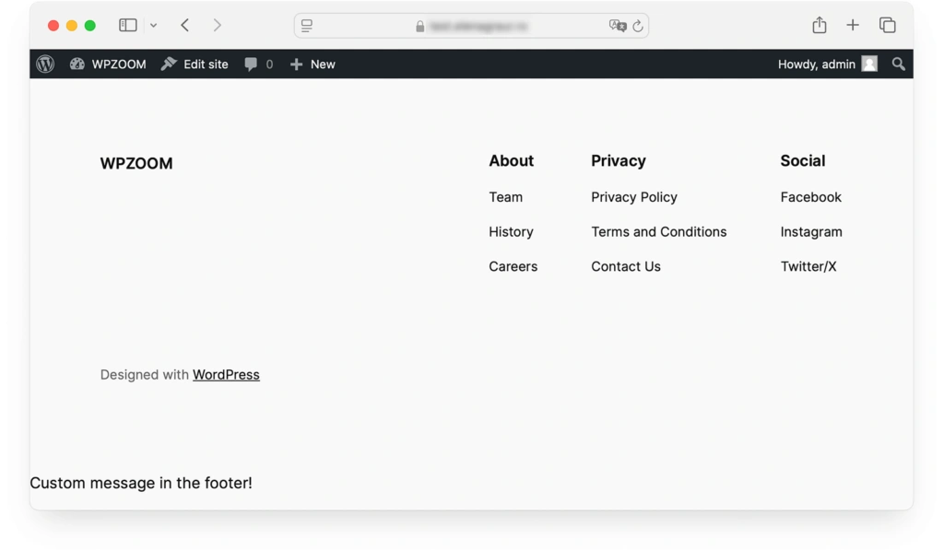This screenshot has width=944, height=550.
Task: Click the search icon in the admin bar
Action: pos(898,64)
